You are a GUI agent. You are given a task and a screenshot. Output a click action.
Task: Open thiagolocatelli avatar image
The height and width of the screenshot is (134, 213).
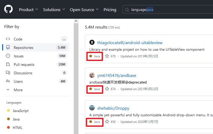tap(92, 42)
